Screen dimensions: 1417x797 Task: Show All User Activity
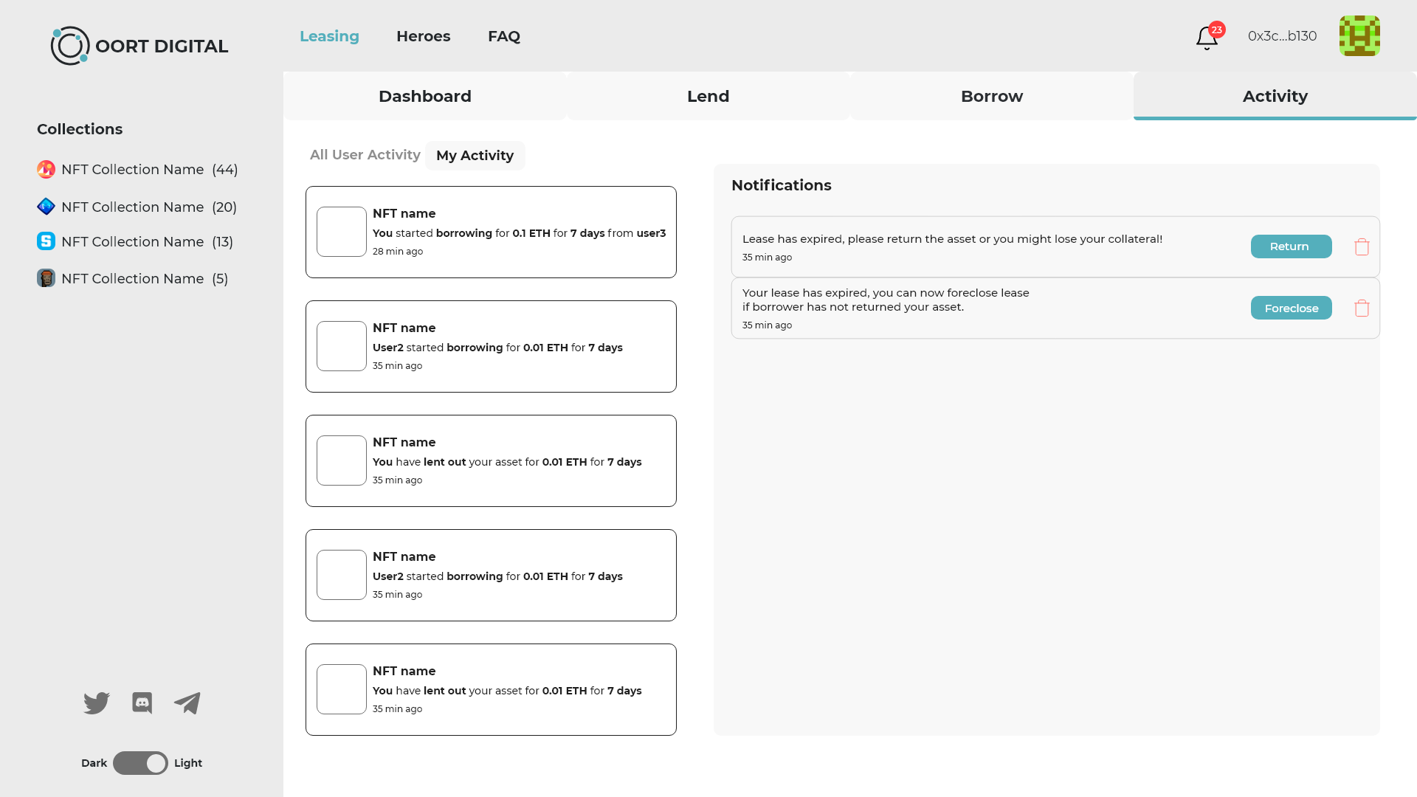(365, 155)
